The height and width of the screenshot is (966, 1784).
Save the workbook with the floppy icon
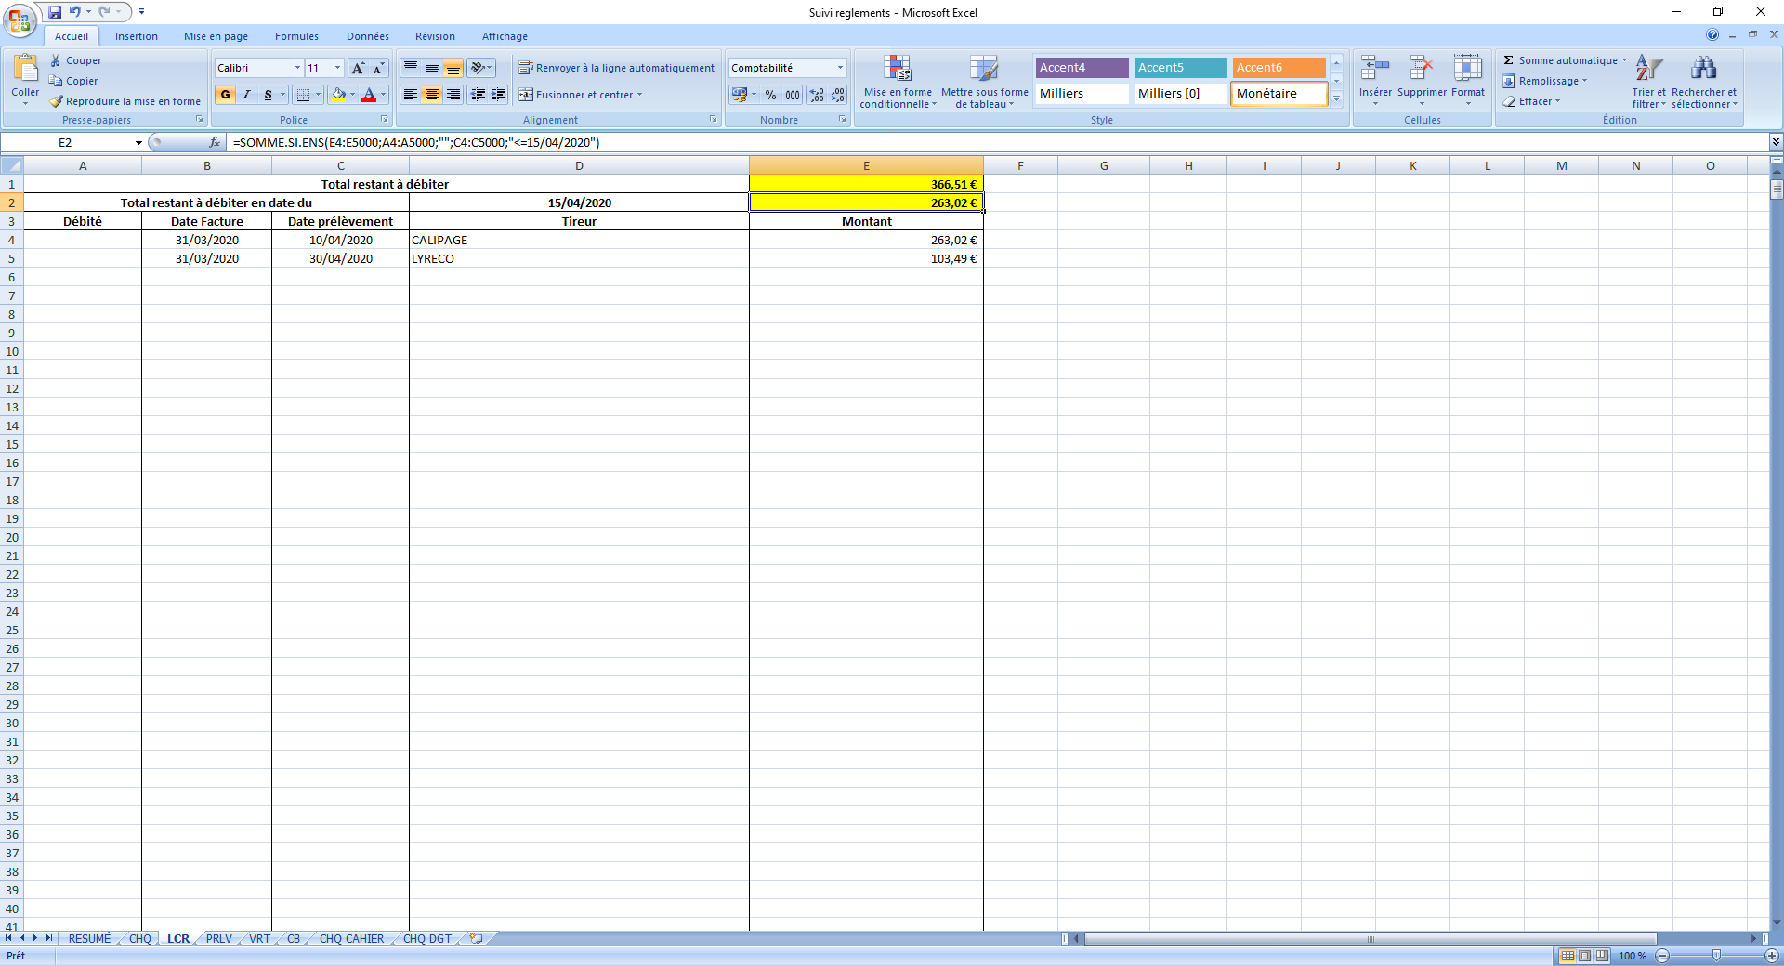(55, 12)
